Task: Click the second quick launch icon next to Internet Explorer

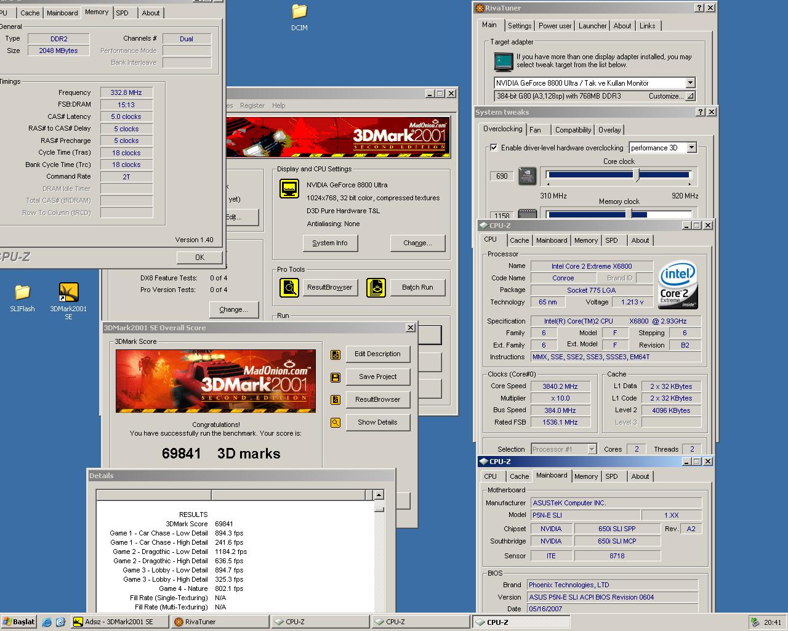Action: 61,622
